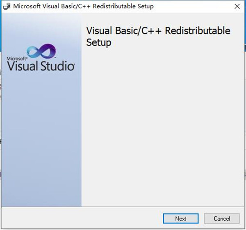The image size is (246, 230).
Task: Click the separator line above the footer buttons
Action: 123,207
